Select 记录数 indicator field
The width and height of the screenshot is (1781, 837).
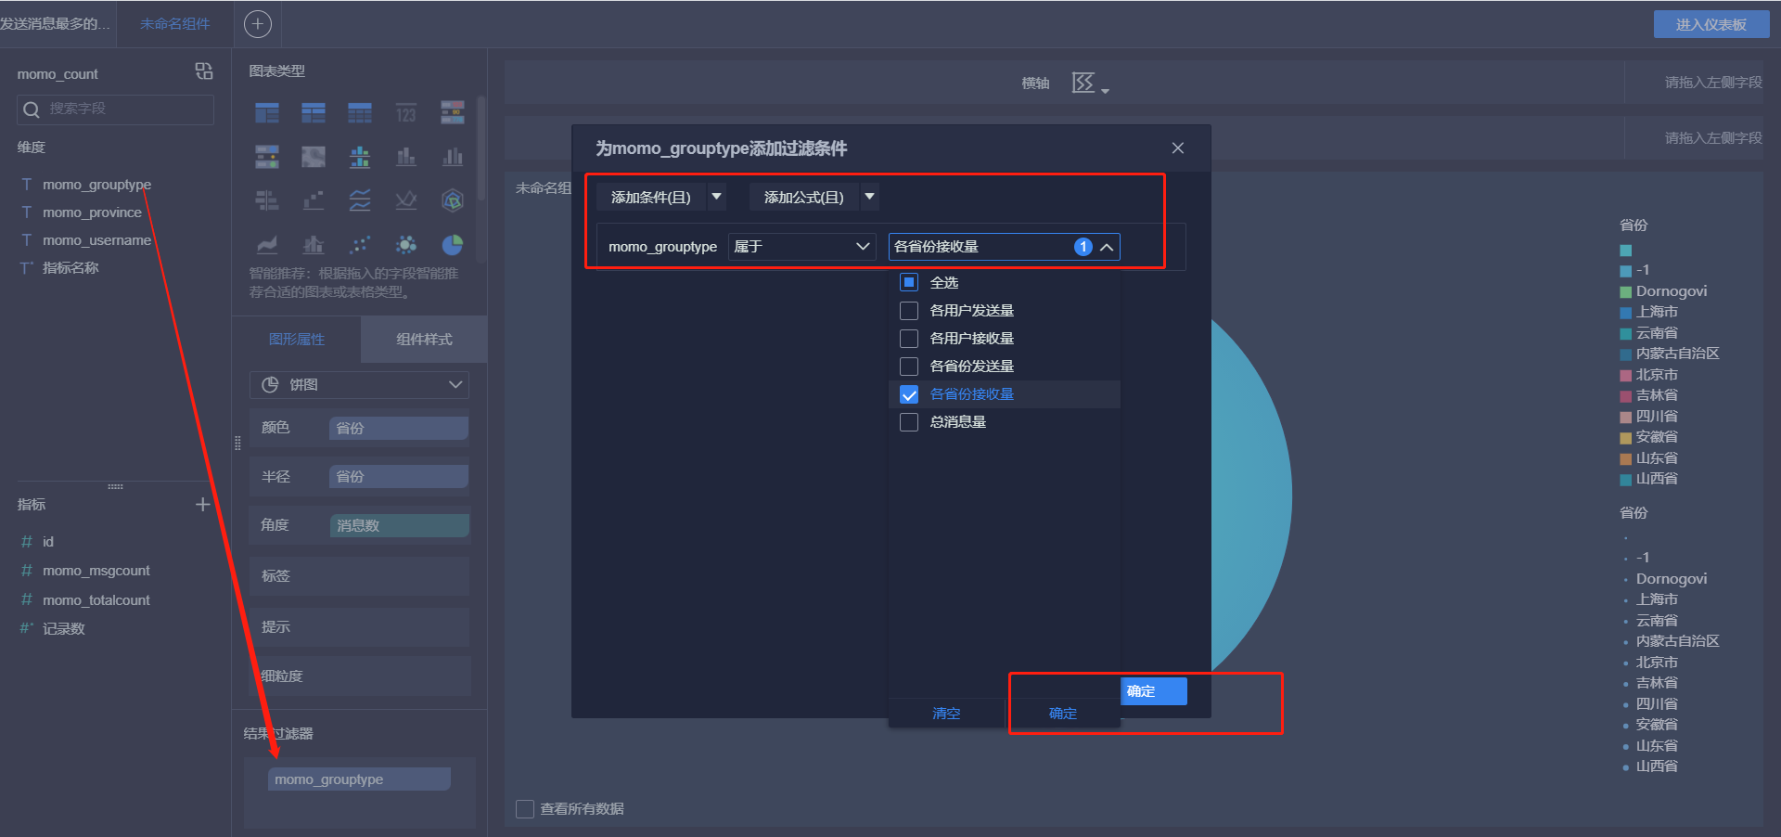[x=63, y=628]
